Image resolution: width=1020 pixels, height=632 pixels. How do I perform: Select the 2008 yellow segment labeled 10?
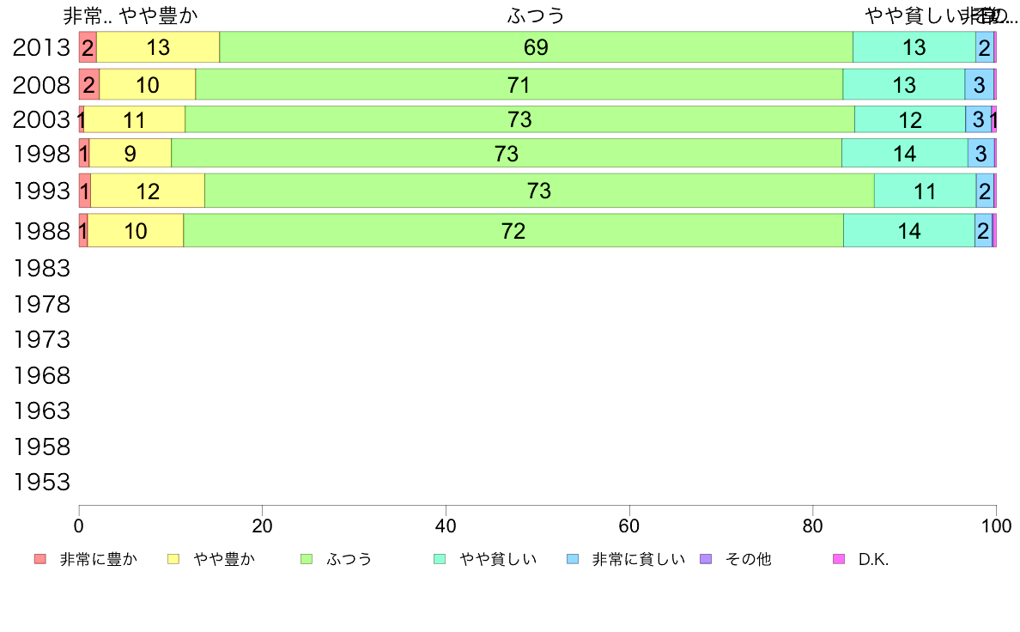click(x=148, y=85)
